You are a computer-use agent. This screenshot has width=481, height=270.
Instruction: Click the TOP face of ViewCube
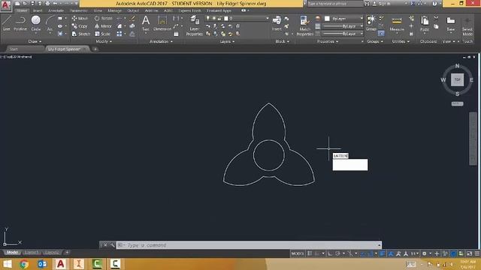pyautogui.click(x=457, y=79)
